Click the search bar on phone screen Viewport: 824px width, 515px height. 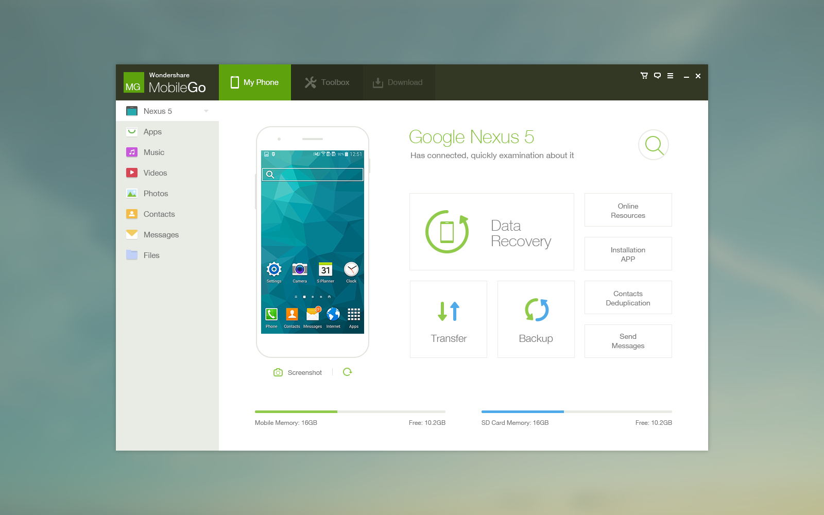313,175
